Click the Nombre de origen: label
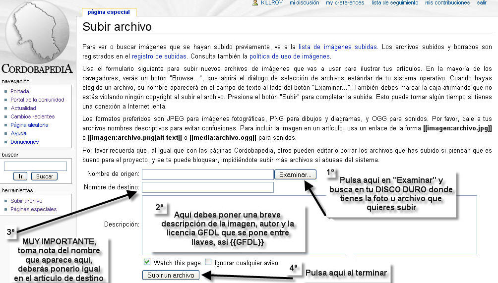This screenshot has height=283, width=498. (113, 174)
